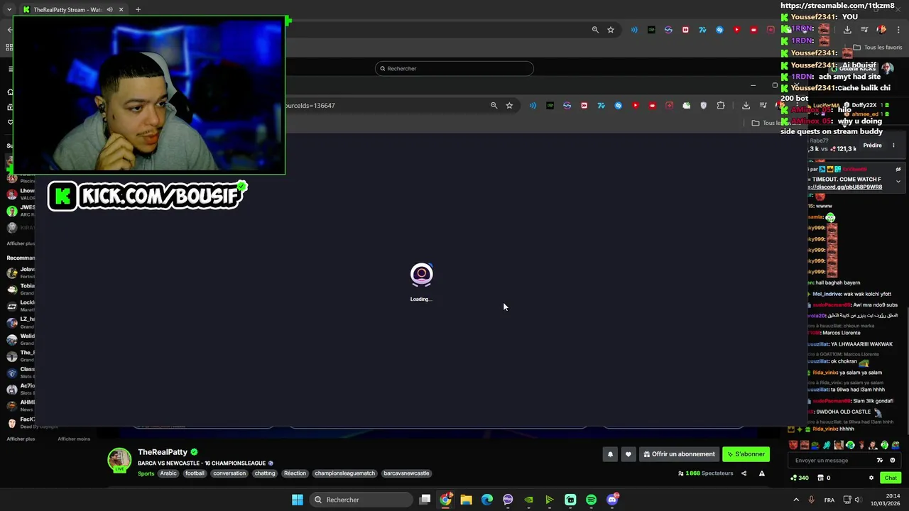Viewport: 909px width, 511px height.
Task: Select the barcavsnewcastle tag
Action: click(406, 473)
